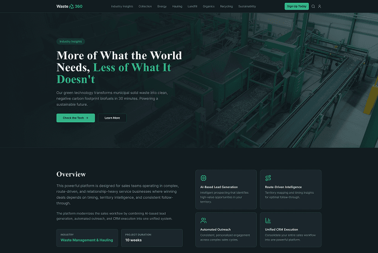Open the Organics nav item
Image resolution: width=378 pixels, height=253 pixels.
tap(209, 6)
